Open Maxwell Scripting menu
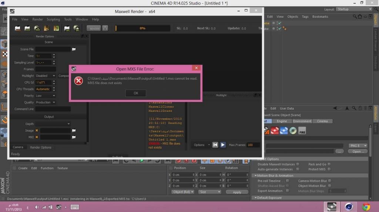This screenshot has height=212, width=379. click(x=53, y=19)
